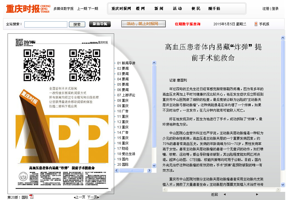
Task: Select page 12 重庆
Action: (123, 122)
